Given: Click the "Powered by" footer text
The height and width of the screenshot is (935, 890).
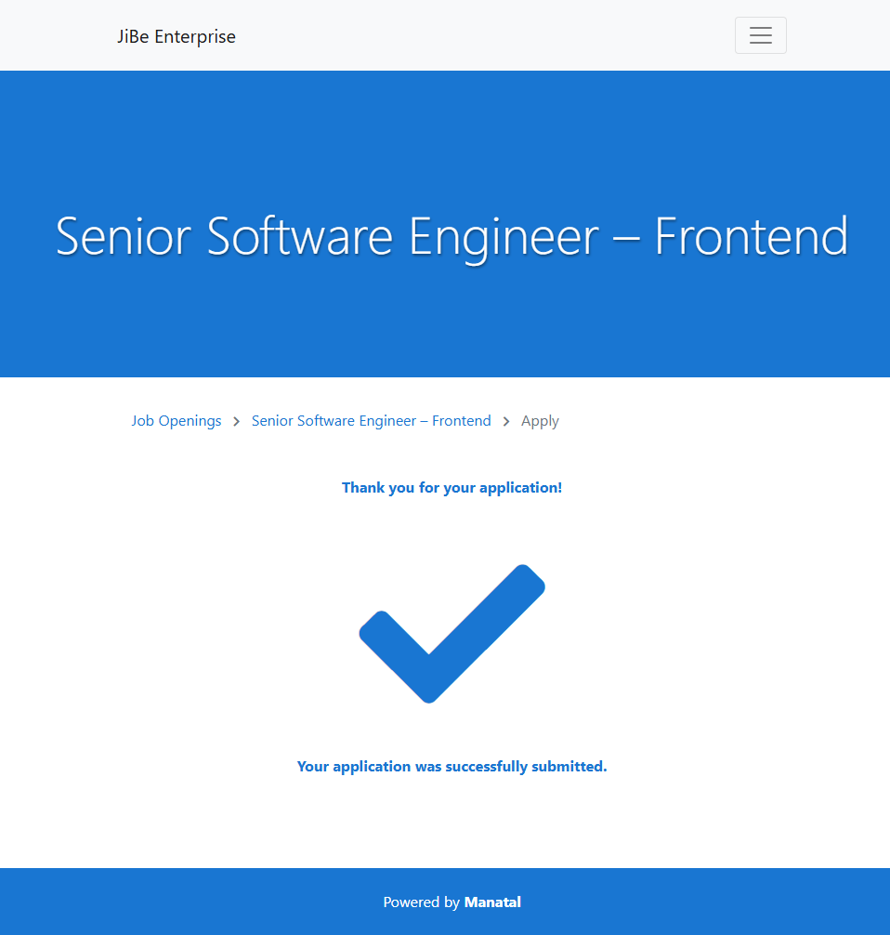Looking at the screenshot, I should tap(421, 902).
